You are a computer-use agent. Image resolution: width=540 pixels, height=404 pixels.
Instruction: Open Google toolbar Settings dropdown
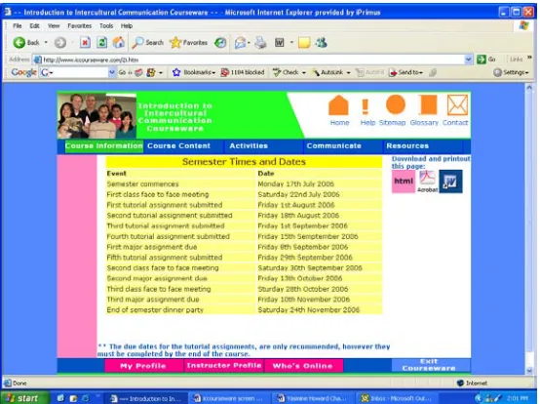pos(511,72)
